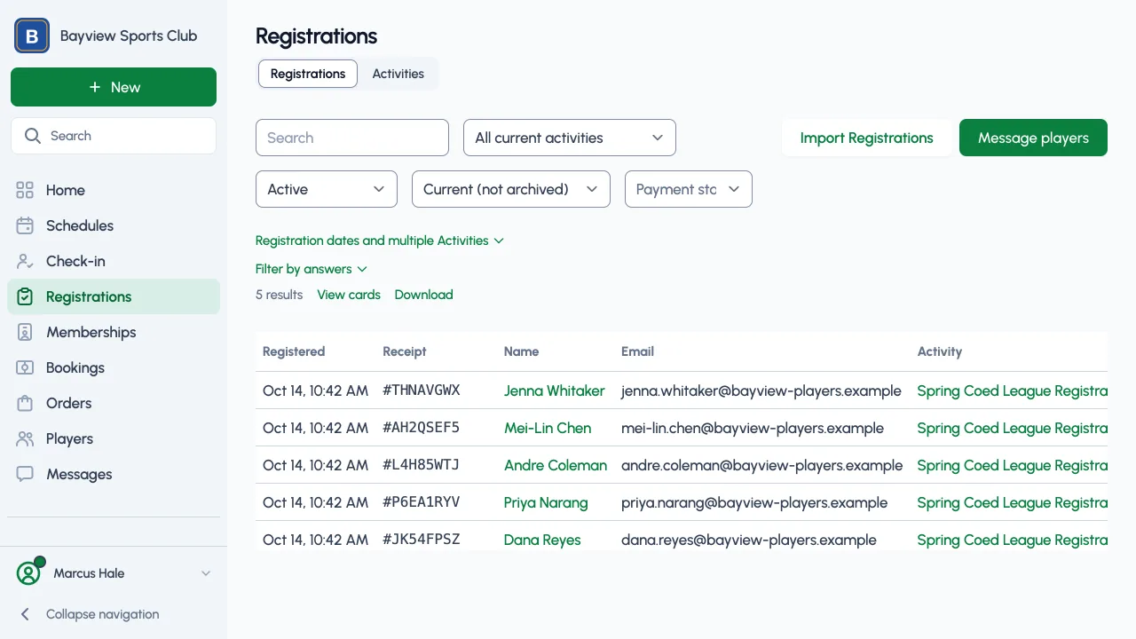Screen dimensions: 1136x639
Task: Open Jenna Whitaker's player name link
Action: click(555, 390)
